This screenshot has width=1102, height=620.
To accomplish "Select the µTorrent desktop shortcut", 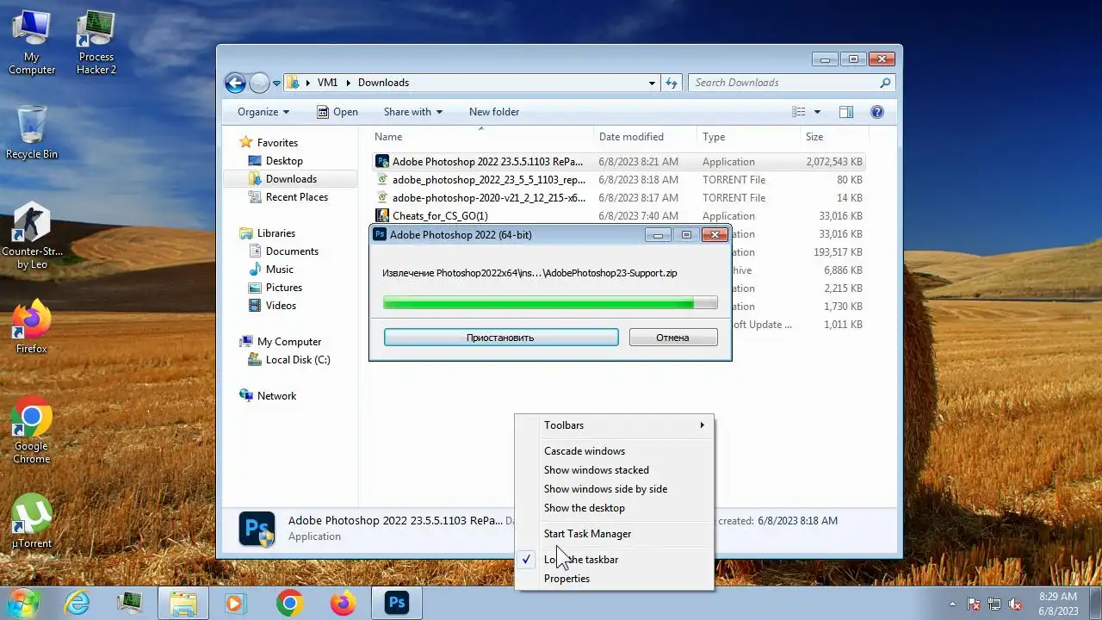I will tap(32, 522).
